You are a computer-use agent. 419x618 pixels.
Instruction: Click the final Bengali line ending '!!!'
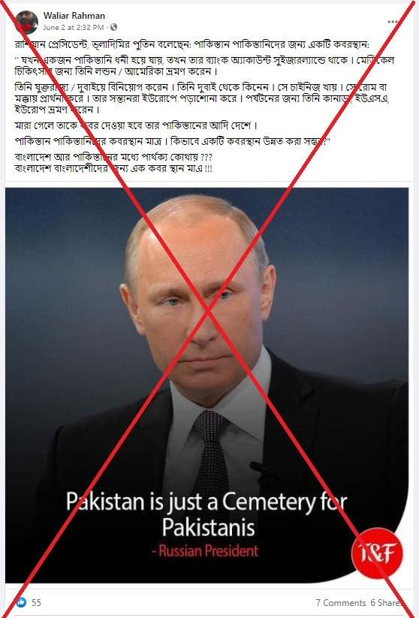(113, 169)
